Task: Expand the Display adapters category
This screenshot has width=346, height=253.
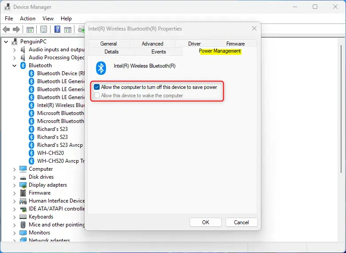Action: [14, 185]
